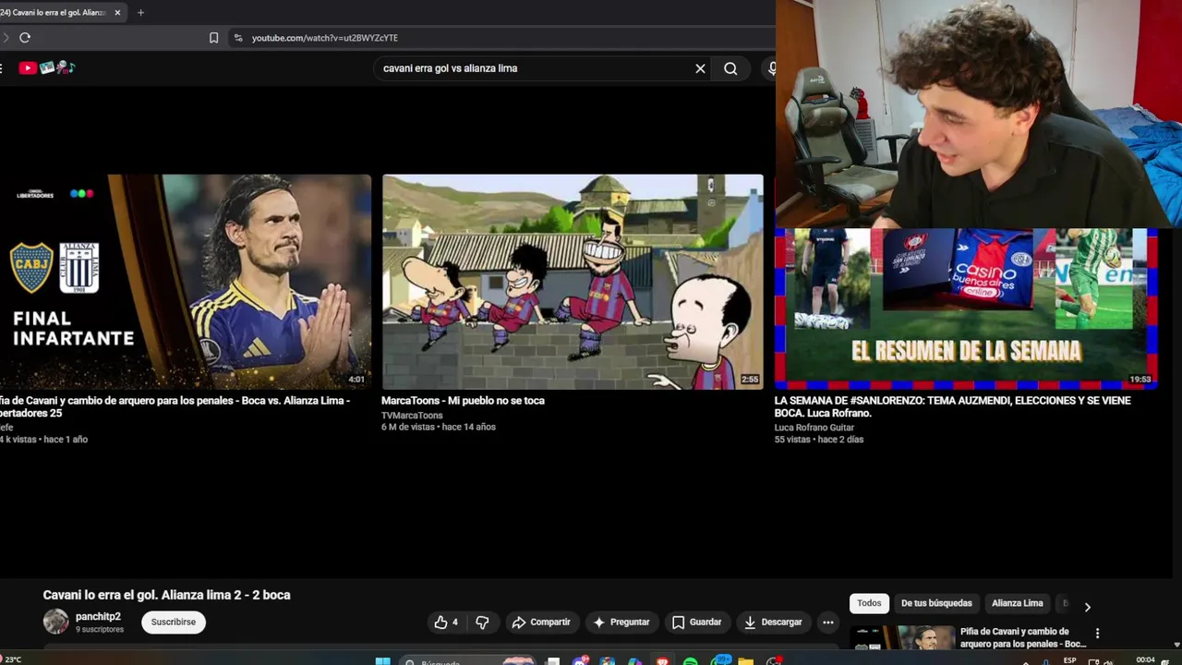Reload the page with the refresh icon
The height and width of the screenshot is (665, 1182).
coord(25,38)
